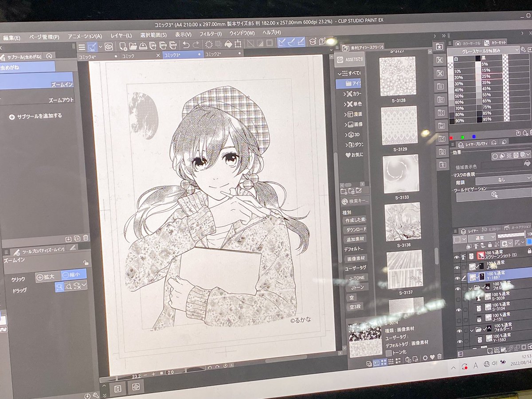
Task: Show hidden layer S-3039 eye box
Action: point(458,299)
